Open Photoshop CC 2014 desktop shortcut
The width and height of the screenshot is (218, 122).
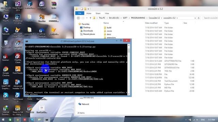pyautogui.click(x=18, y=19)
